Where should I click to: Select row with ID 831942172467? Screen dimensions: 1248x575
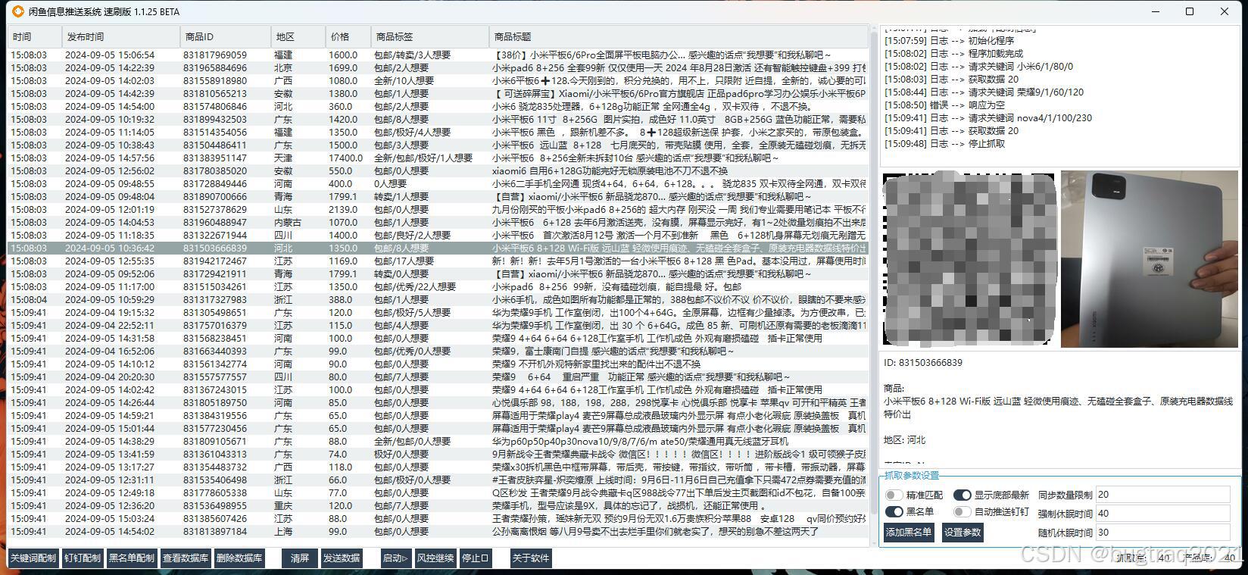(x=438, y=261)
